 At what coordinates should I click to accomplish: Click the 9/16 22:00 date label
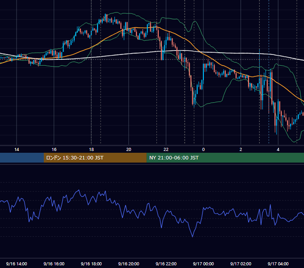(x=166, y=264)
